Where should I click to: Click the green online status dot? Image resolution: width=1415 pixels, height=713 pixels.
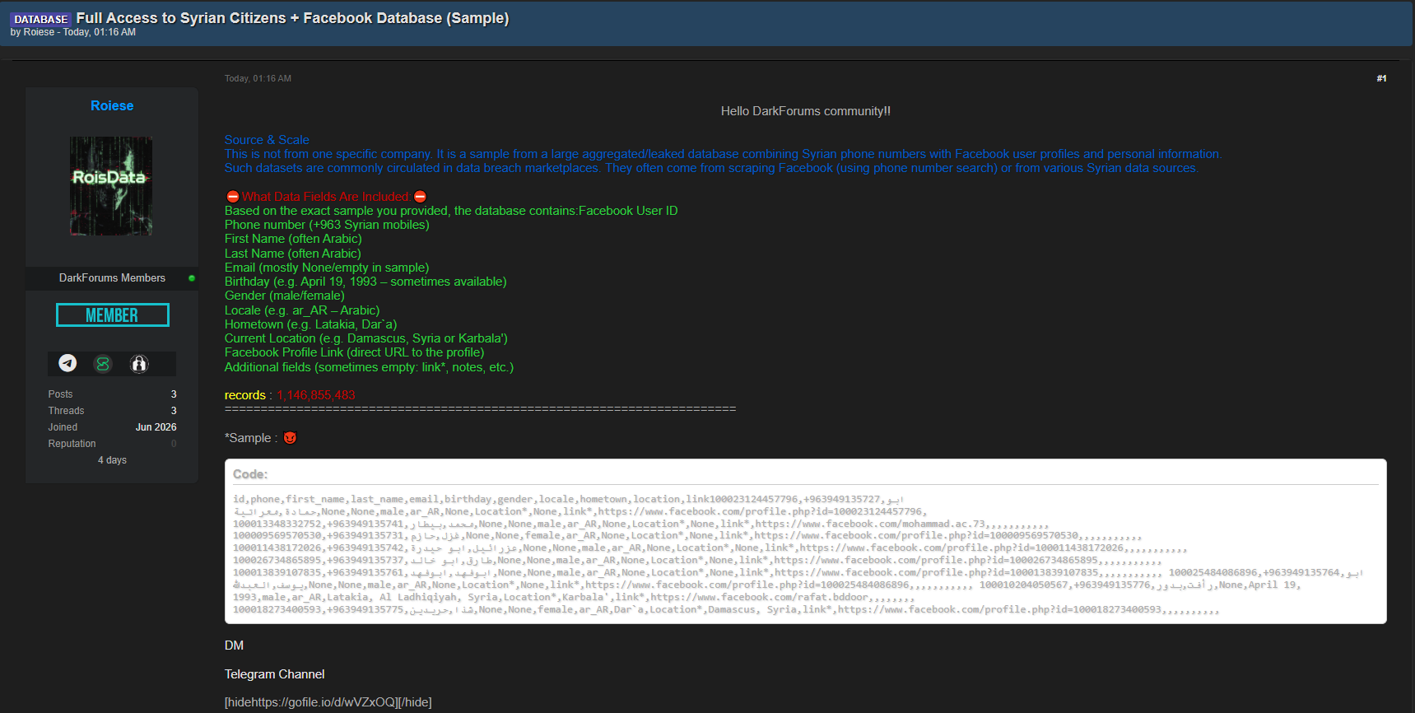(x=192, y=278)
